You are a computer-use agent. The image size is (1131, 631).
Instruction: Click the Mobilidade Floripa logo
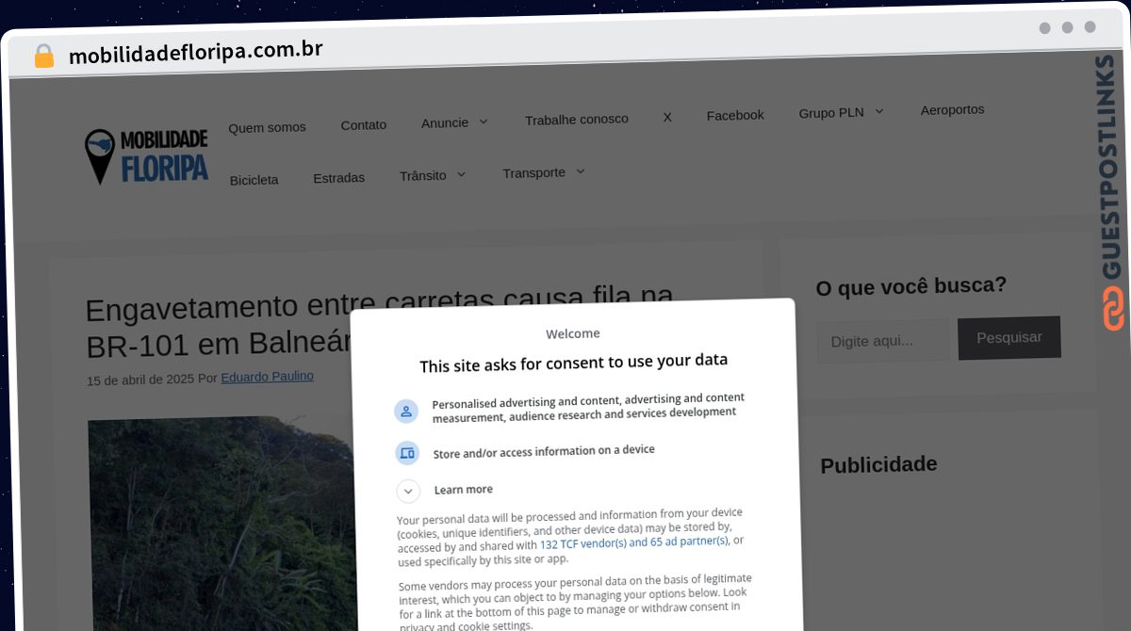[146, 156]
